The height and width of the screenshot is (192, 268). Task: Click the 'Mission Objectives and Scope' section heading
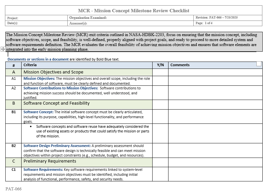click(x=53, y=72)
